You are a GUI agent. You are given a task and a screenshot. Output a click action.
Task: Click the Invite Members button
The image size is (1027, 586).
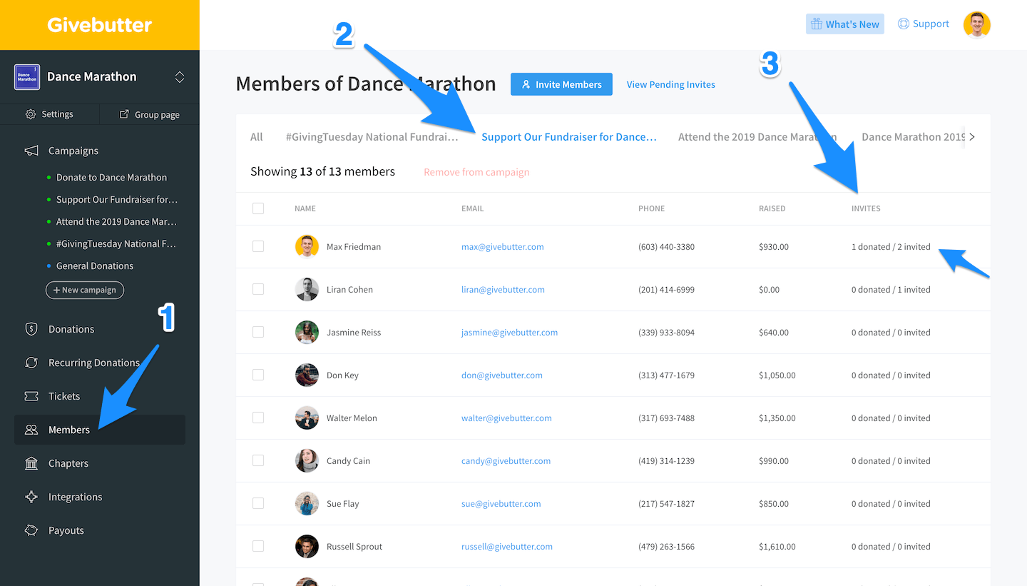561,84
